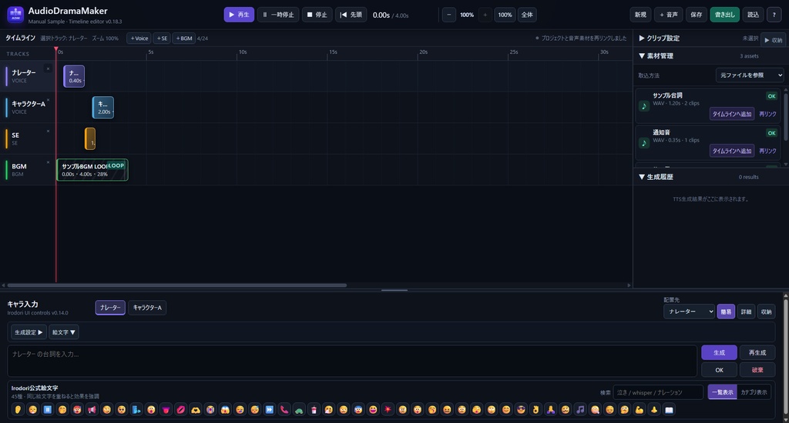Viewport: 789px width, 423px height.
Task: Add a Voice track
Action: 139,38
